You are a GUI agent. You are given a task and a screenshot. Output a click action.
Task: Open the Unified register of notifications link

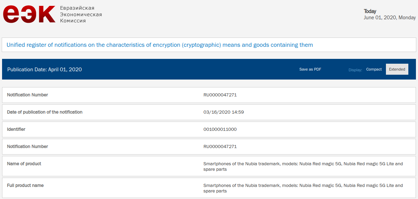pyautogui.click(x=160, y=45)
